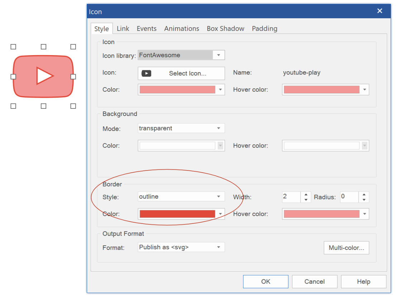Image resolution: width=397 pixels, height=299 pixels.
Task: Switch to the Animations tab
Action: (181, 29)
